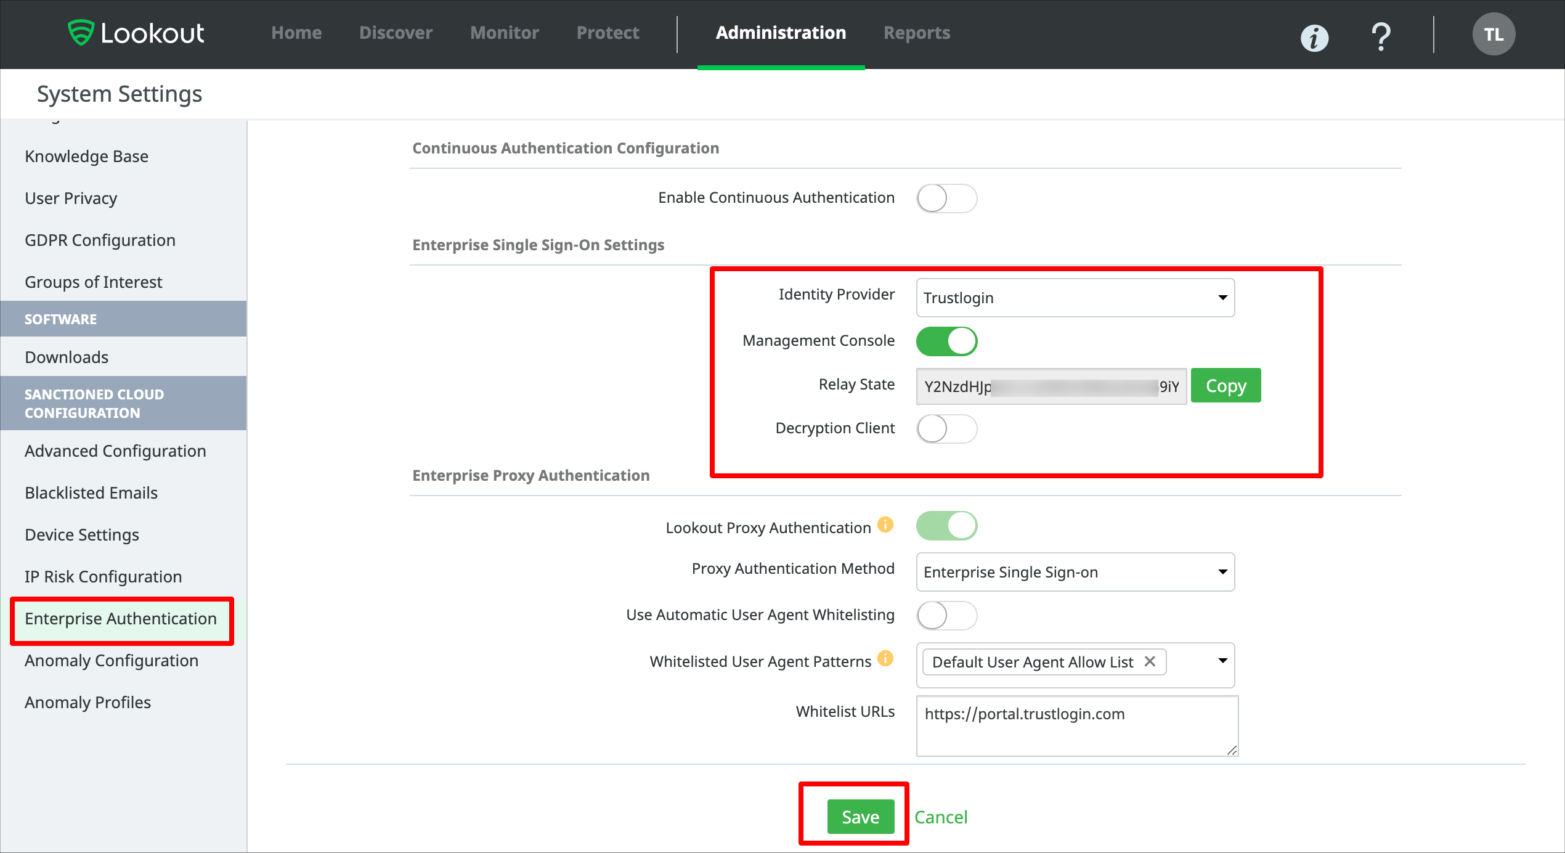Open the TL user avatar menu
Screen dimensions: 1565x853
click(x=1494, y=35)
